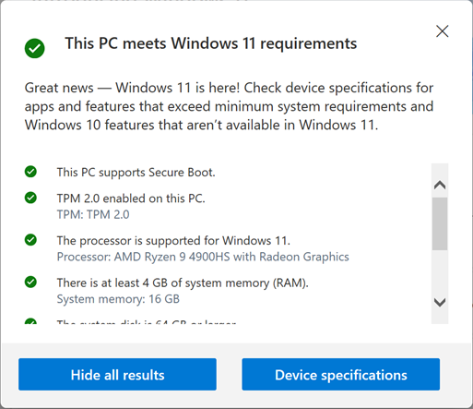Viewport: 473px width, 409px height.
Task: Click the large green checkmark beside the title
Action: pyautogui.click(x=34, y=48)
